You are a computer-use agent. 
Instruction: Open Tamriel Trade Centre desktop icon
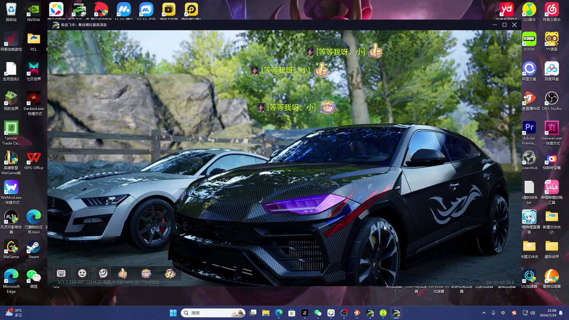pyautogui.click(x=11, y=133)
